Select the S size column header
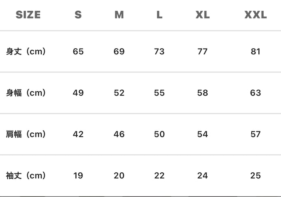 (x=78, y=15)
